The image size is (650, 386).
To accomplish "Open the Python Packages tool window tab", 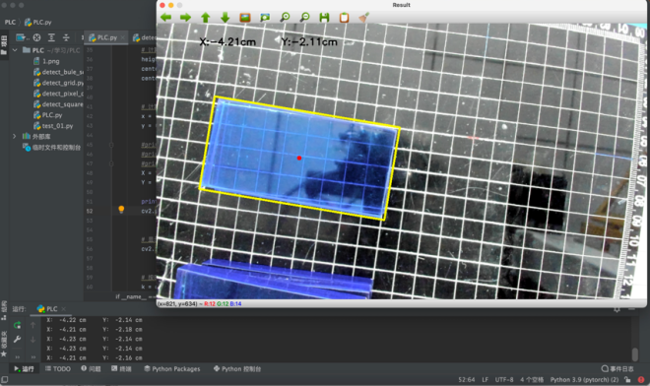I will (x=171, y=368).
